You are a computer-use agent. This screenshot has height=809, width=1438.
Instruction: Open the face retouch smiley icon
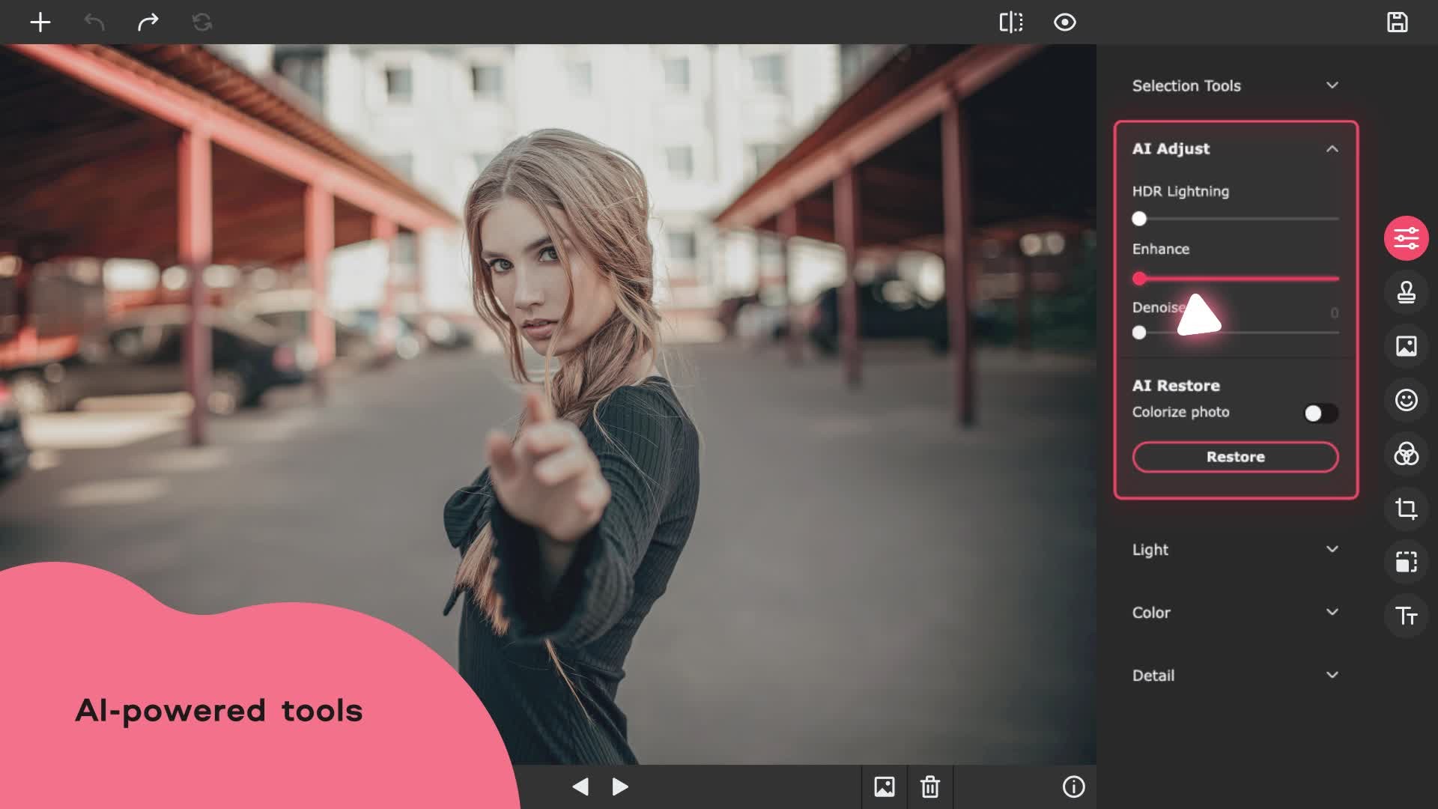coord(1406,400)
